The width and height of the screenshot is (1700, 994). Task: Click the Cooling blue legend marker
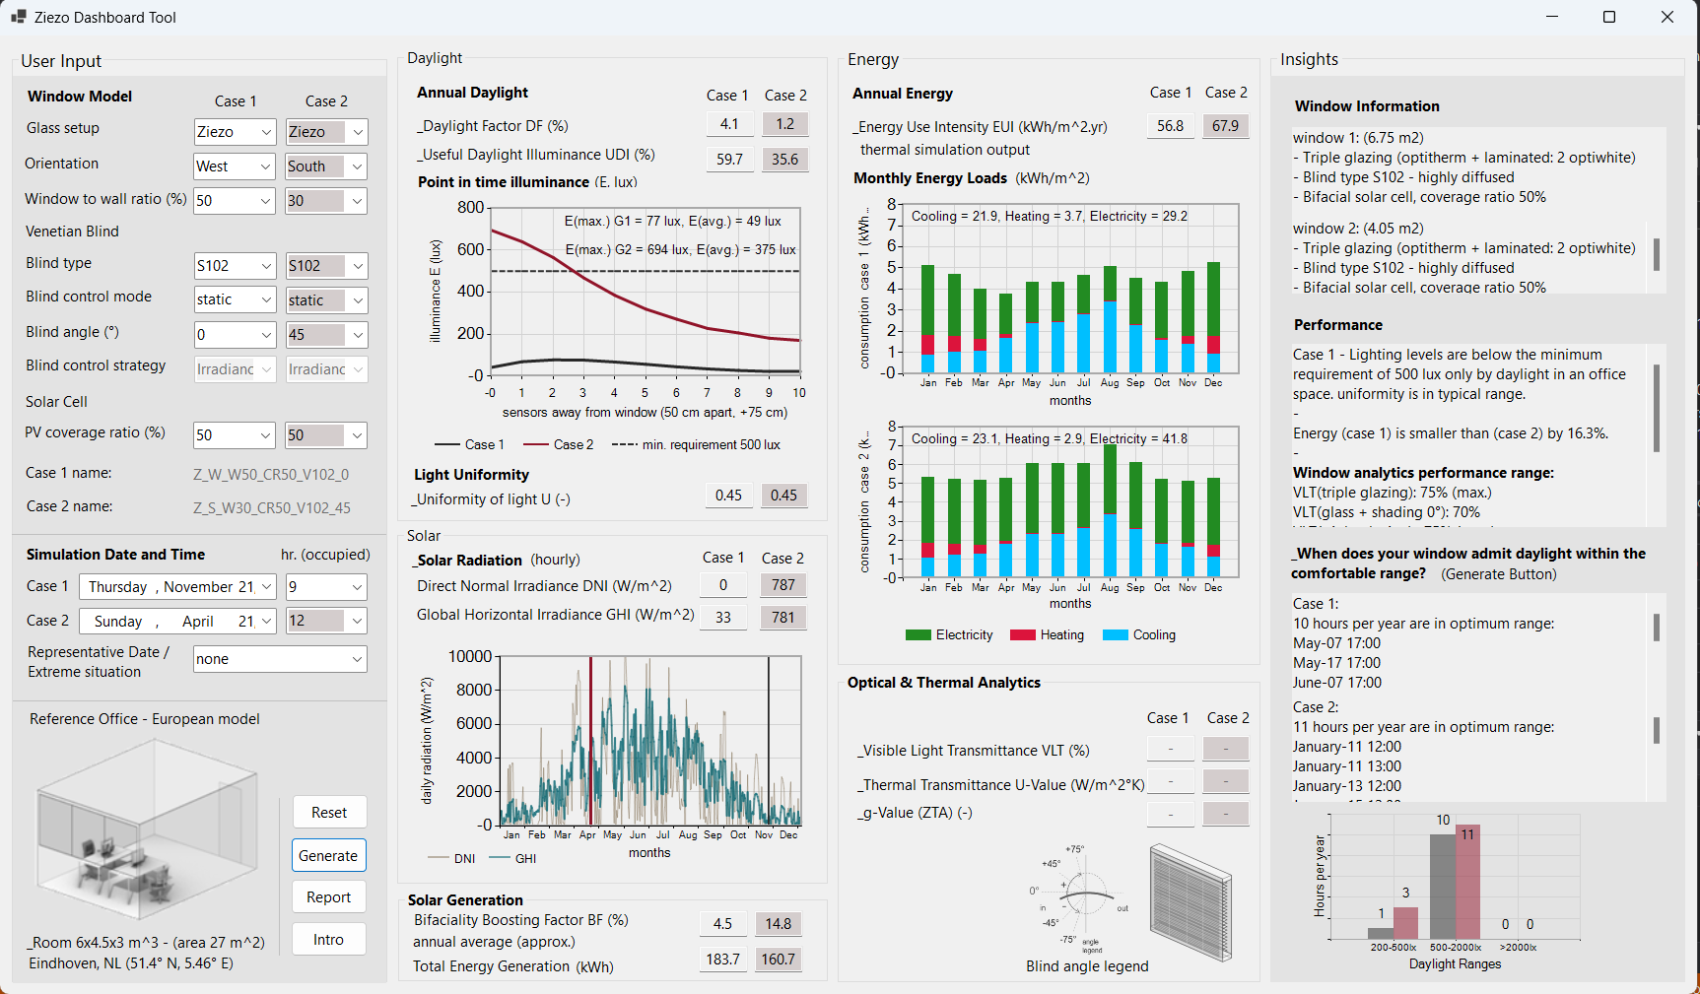1115,635
